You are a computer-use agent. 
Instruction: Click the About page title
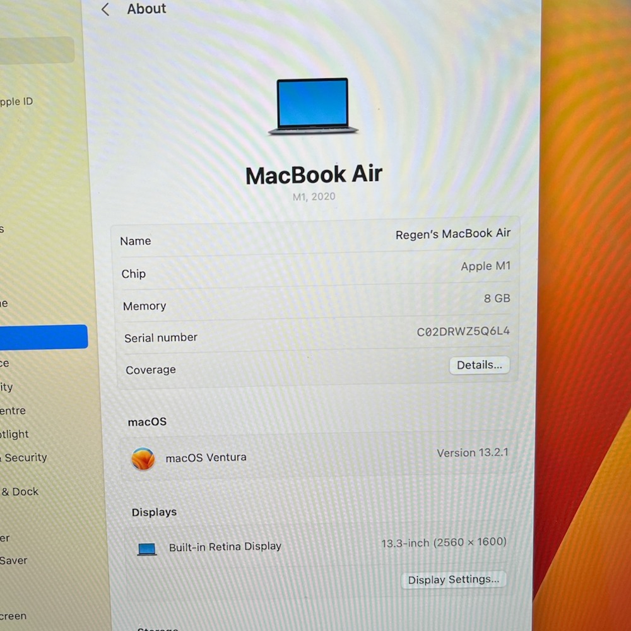146,8
